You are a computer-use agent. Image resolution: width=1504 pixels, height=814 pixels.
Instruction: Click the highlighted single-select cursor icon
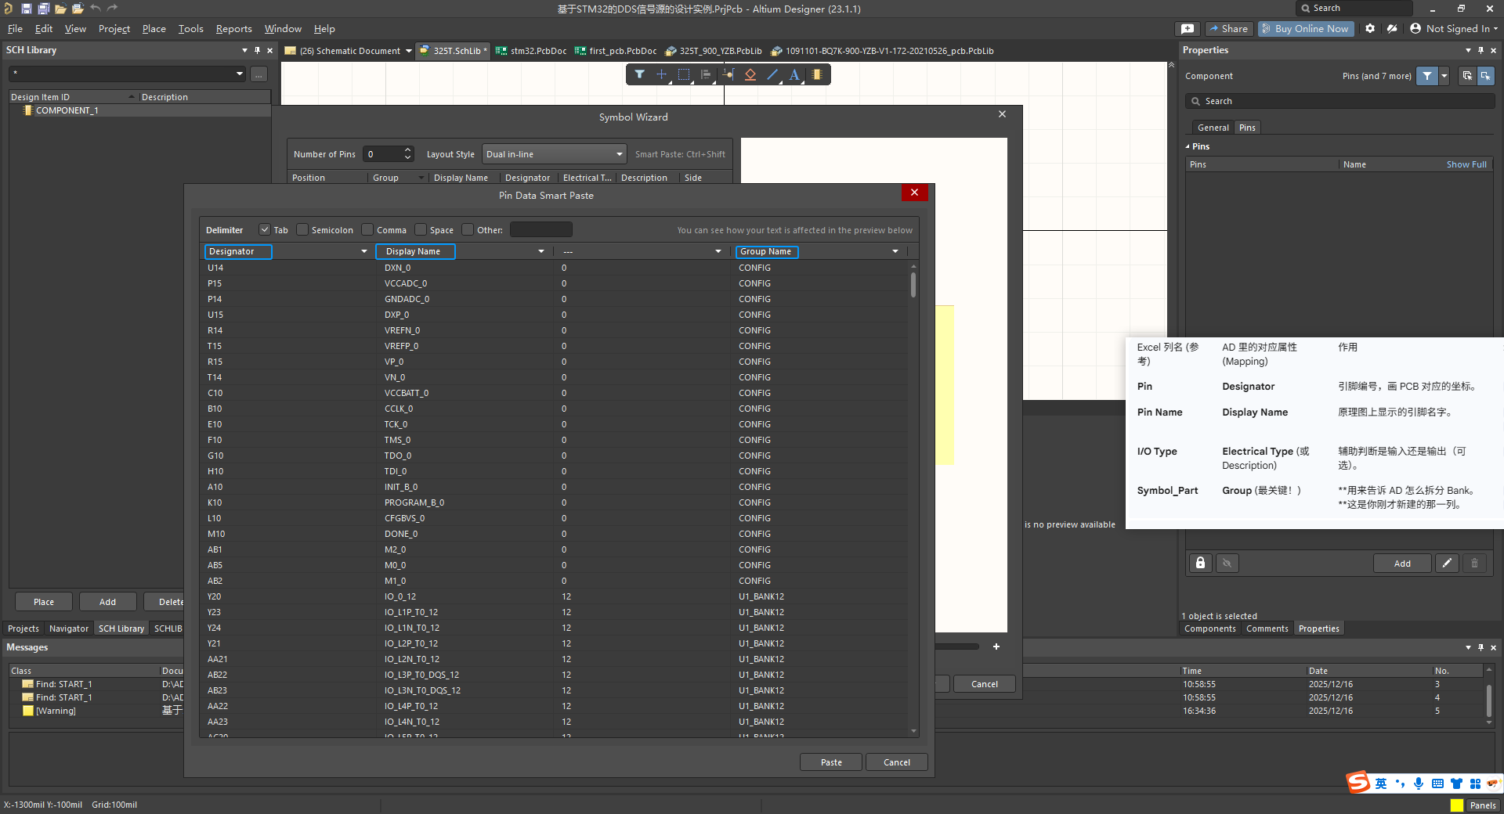[1485, 76]
